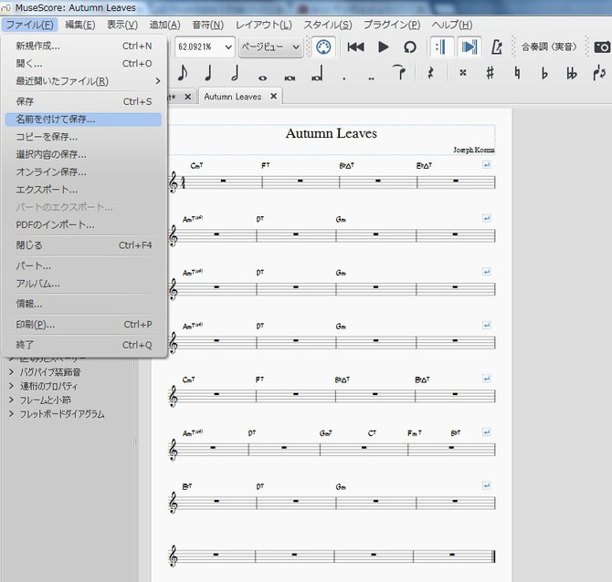Toggle play repeats button
612x582 pixels.
click(441, 47)
